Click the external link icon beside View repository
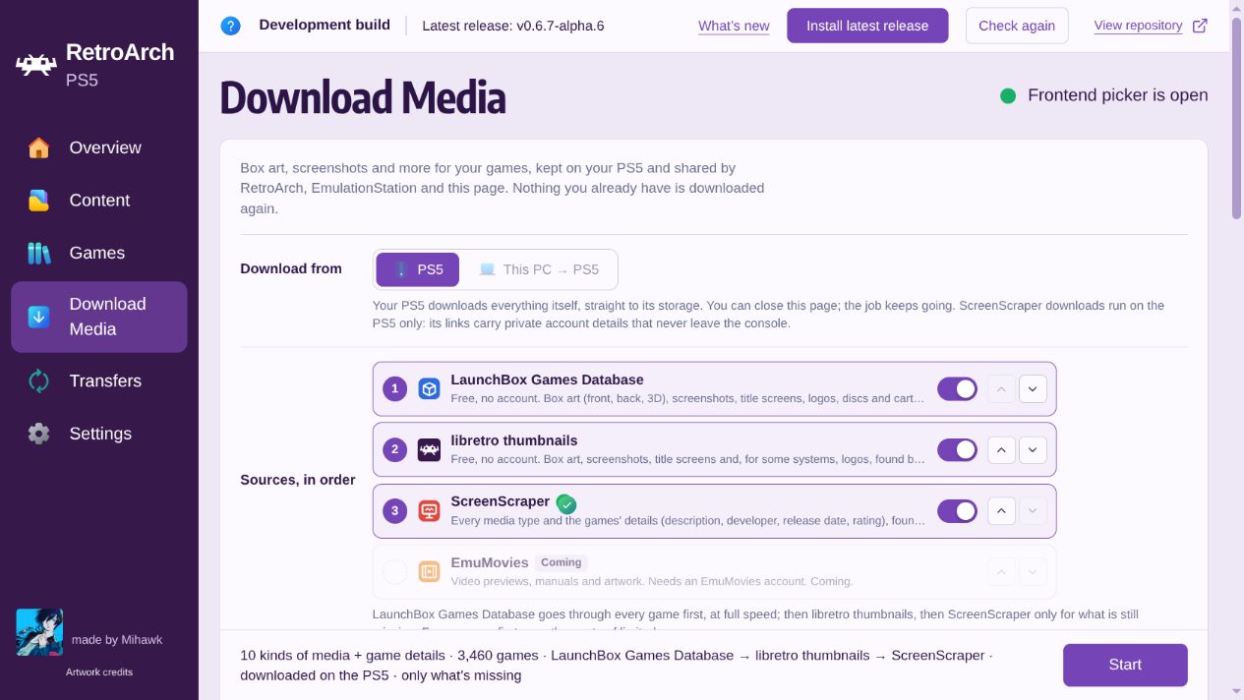The width and height of the screenshot is (1244, 700). [1200, 26]
